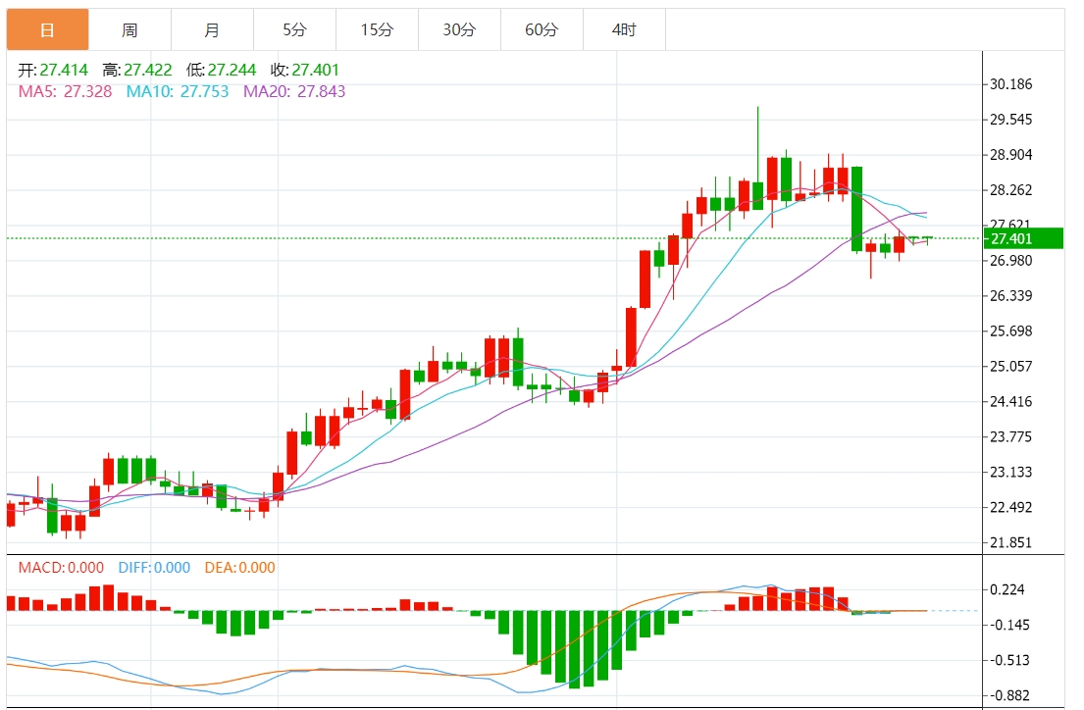The width and height of the screenshot is (1084, 710).
Task: Select the 15分 timeframe tab
Action: (x=377, y=29)
